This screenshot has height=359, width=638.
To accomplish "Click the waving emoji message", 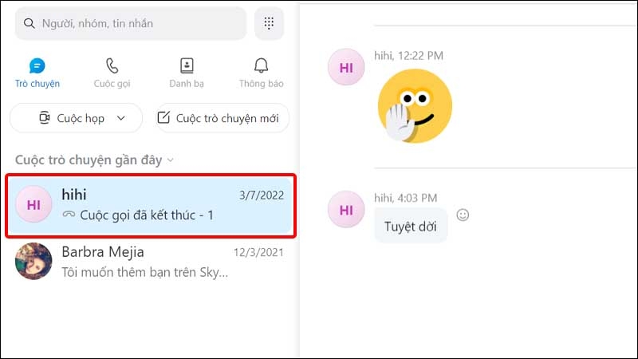I will pos(415,106).
